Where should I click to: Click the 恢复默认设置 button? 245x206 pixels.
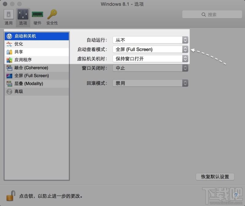click(x=215, y=177)
